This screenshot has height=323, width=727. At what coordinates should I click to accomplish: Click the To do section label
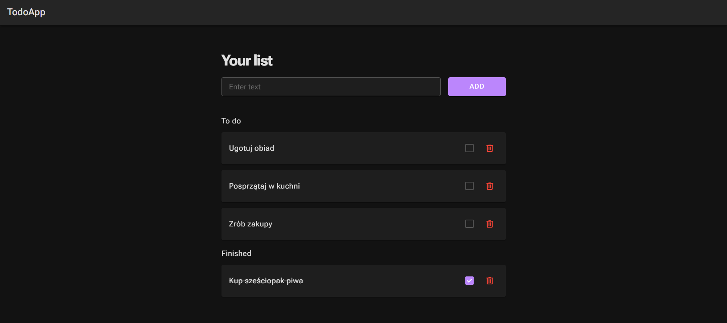(x=231, y=121)
